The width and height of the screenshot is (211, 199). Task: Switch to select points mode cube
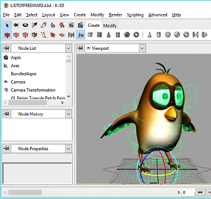16,35
